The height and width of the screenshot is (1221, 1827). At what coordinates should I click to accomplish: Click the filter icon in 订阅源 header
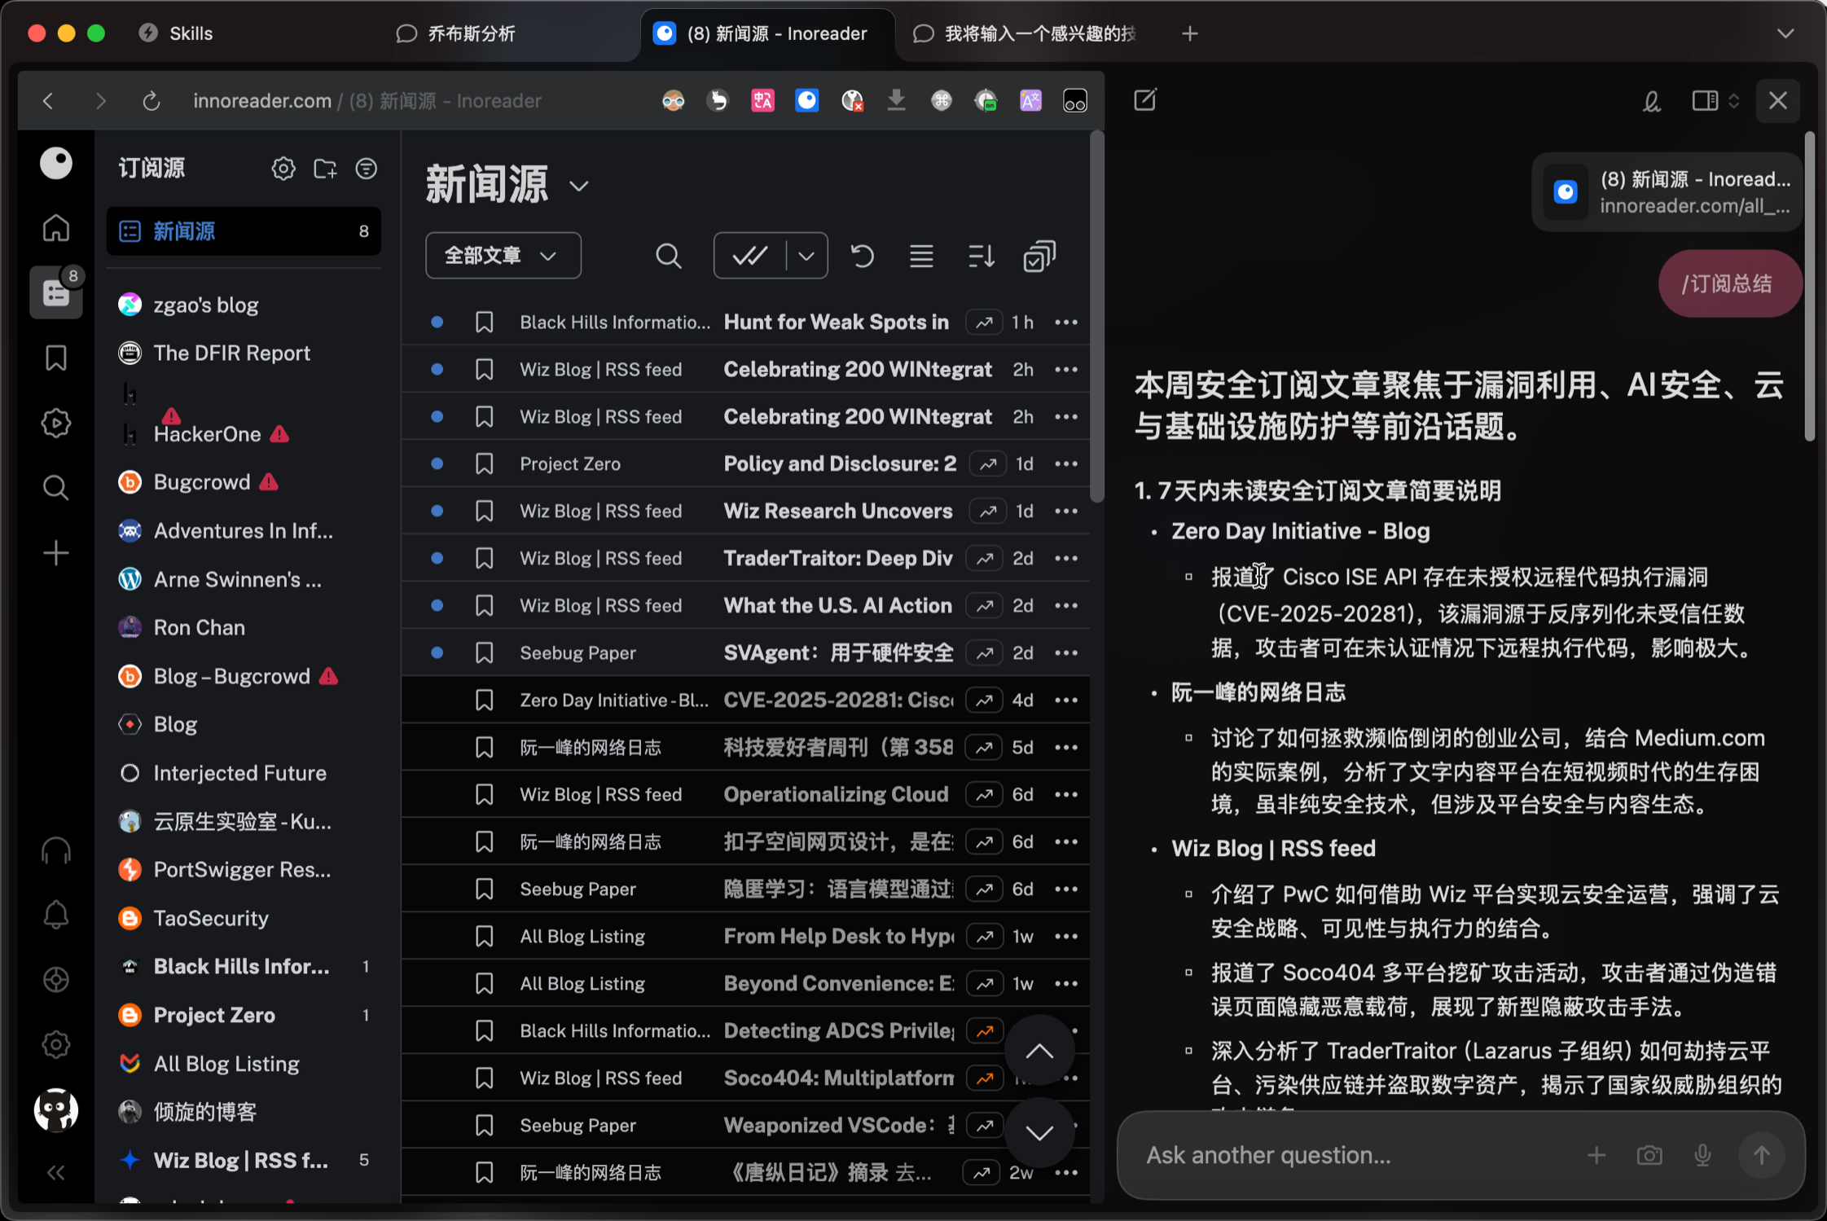(x=367, y=169)
